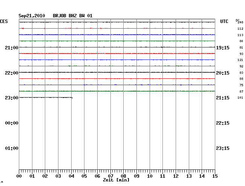Click the '08' minute axis label
Viewport: 245px width, 186px height.
click(123, 176)
